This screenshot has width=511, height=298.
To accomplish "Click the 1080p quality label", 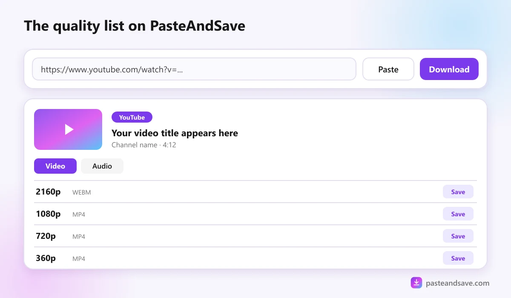I will tap(48, 214).
